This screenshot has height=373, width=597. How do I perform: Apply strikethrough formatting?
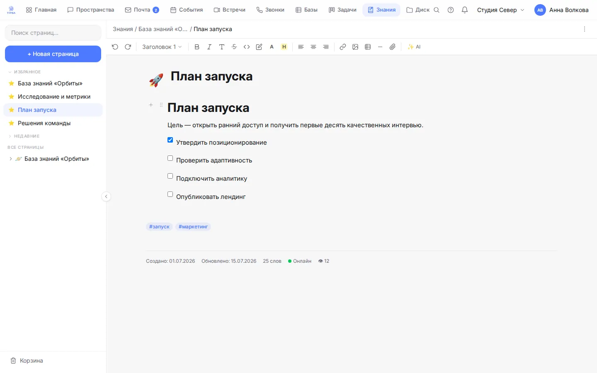234,47
